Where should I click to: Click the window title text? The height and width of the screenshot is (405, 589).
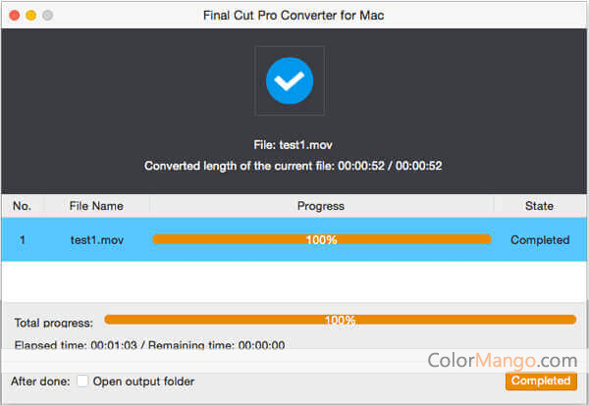tap(294, 16)
